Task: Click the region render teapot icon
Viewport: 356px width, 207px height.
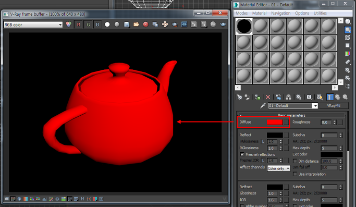Action: tap(175, 25)
